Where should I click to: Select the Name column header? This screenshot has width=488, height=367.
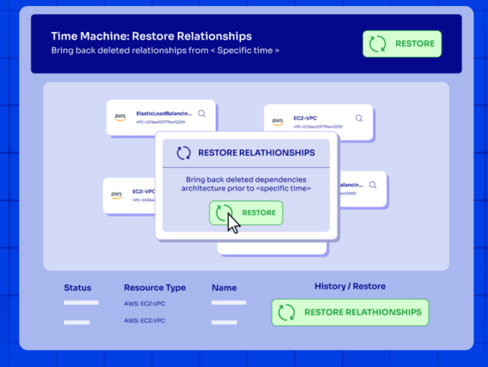[x=224, y=288]
